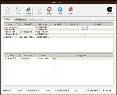Viewport: 117px width, 95px height.
Task: Click the LM Hash column header
Action: click(x=27, y=24)
